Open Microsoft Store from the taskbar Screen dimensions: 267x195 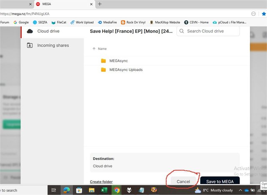click(79, 190)
